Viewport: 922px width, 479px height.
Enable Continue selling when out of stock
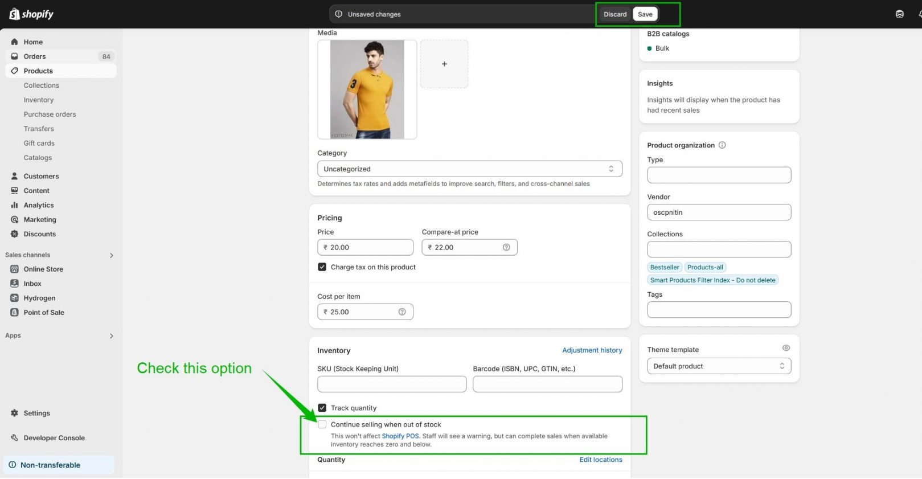pyautogui.click(x=322, y=425)
